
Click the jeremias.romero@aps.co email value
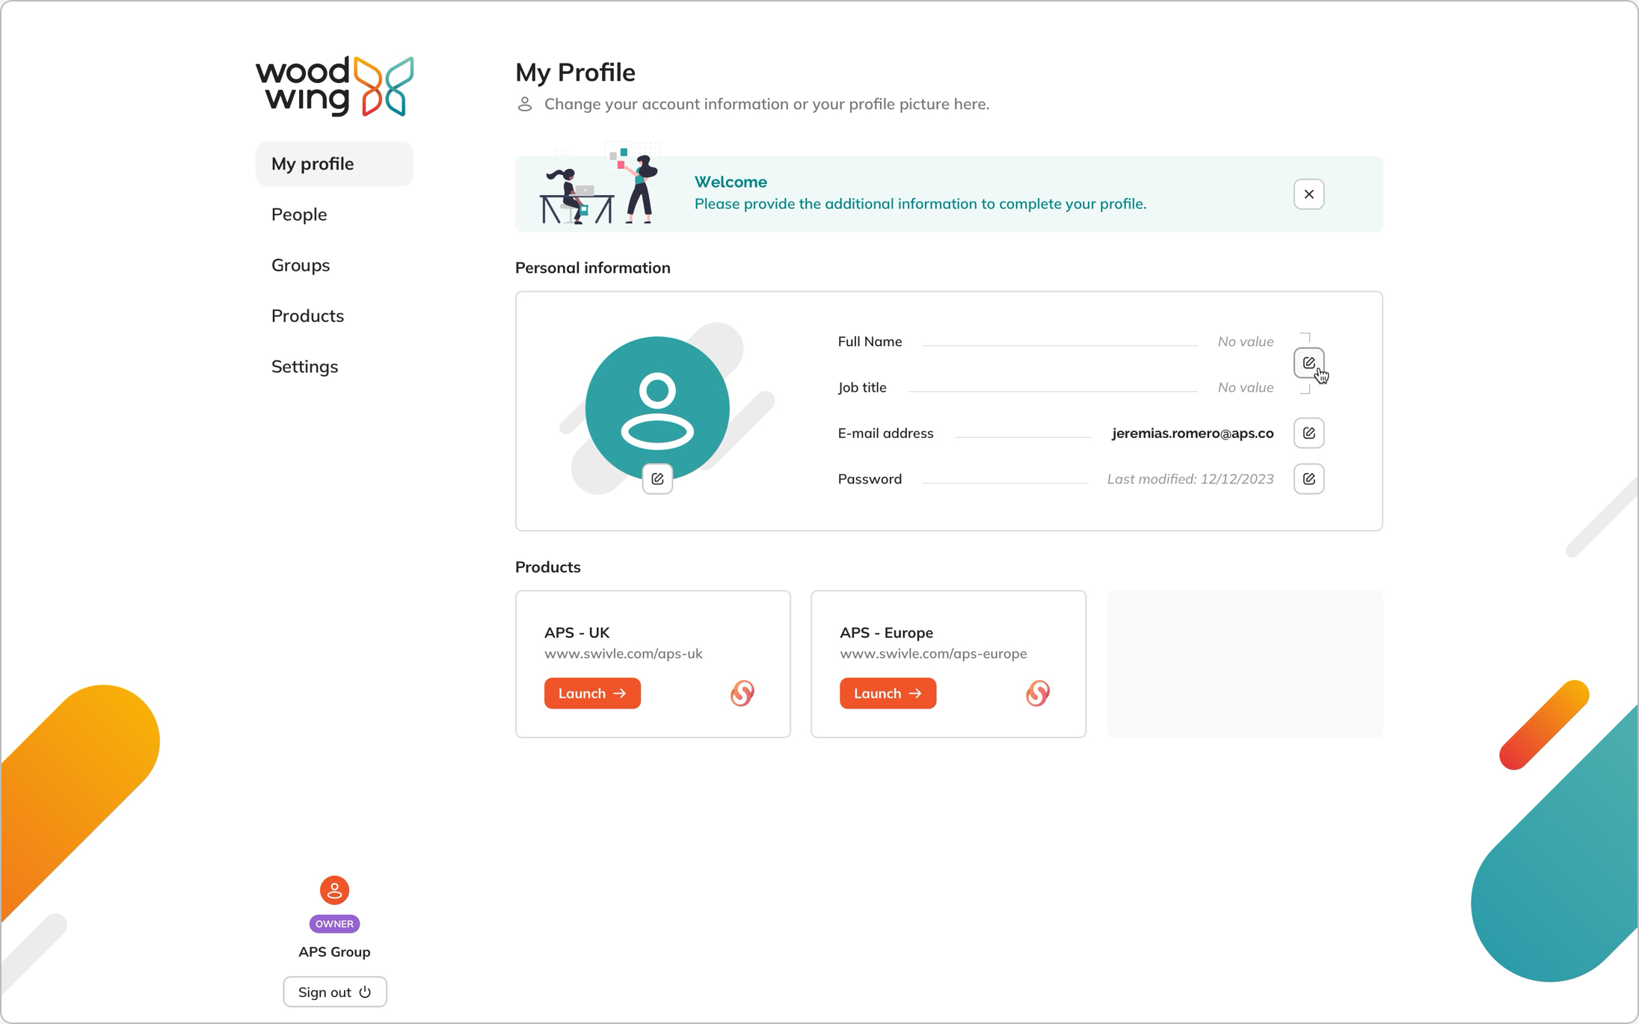1193,433
